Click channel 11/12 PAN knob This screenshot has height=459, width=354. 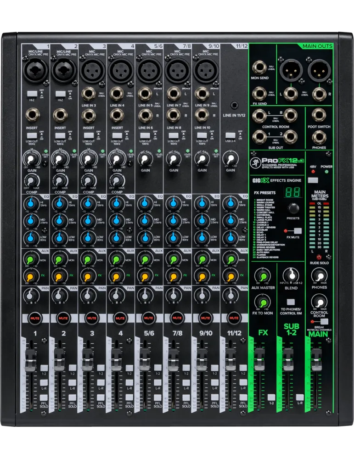[230, 295]
